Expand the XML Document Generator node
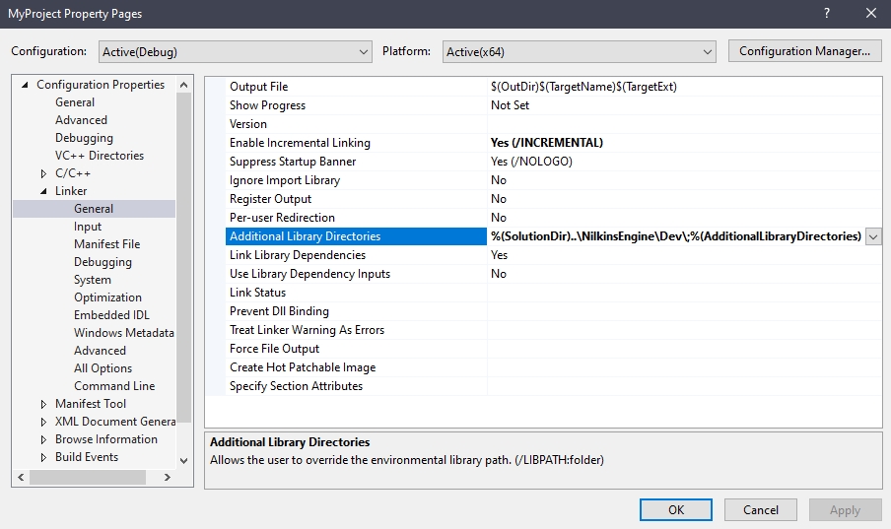Screen dimensions: 891x529 pos(43,422)
